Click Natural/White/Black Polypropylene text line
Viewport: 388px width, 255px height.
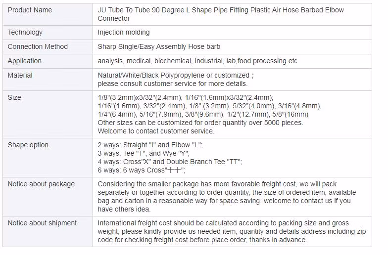point(176,75)
